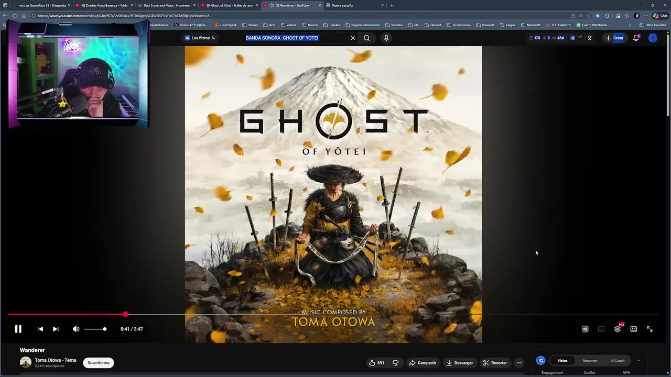Click the Ghost of Yōtei album artwork
Viewport: 671px width, 377px height.
[x=333, y=194]
